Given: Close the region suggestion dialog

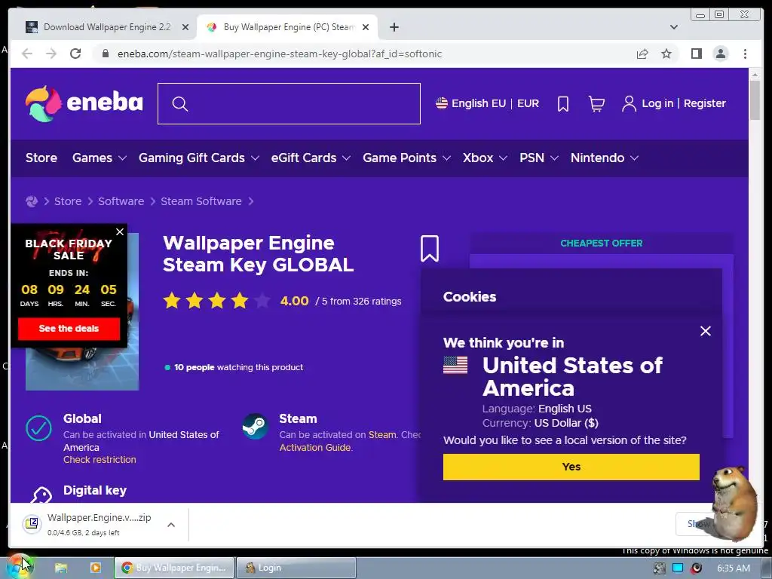Looking at the screenshot, I should click(706, 331).
